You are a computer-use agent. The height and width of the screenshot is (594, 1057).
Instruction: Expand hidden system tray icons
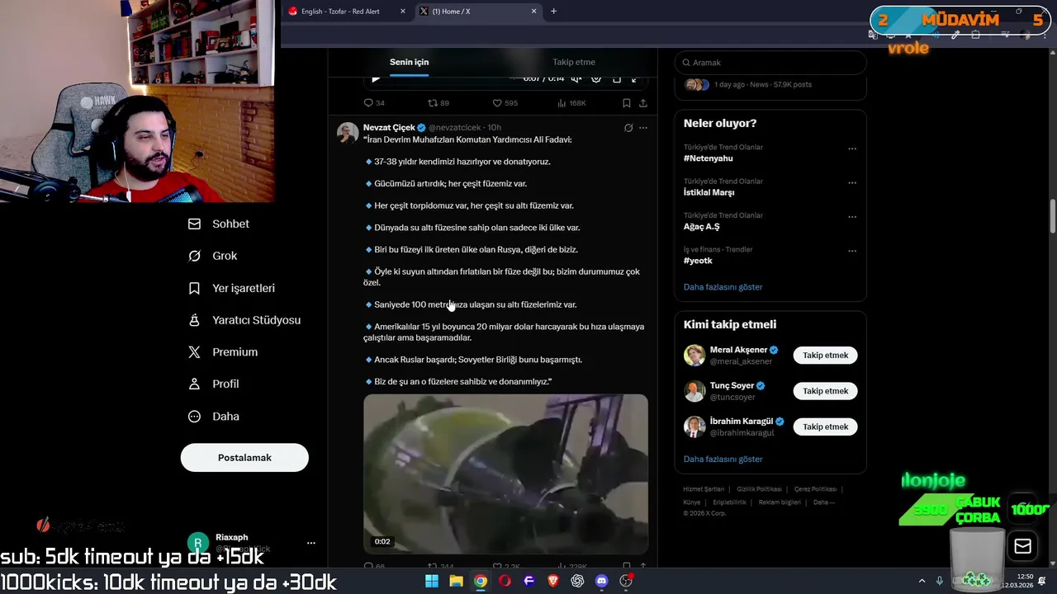point(922,581)
